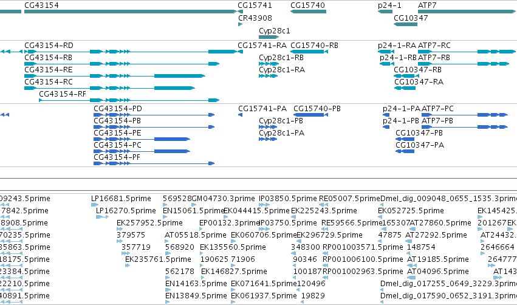Select protein ATP7-PC
The image size is (517, 305).
(x=437, y=109)
